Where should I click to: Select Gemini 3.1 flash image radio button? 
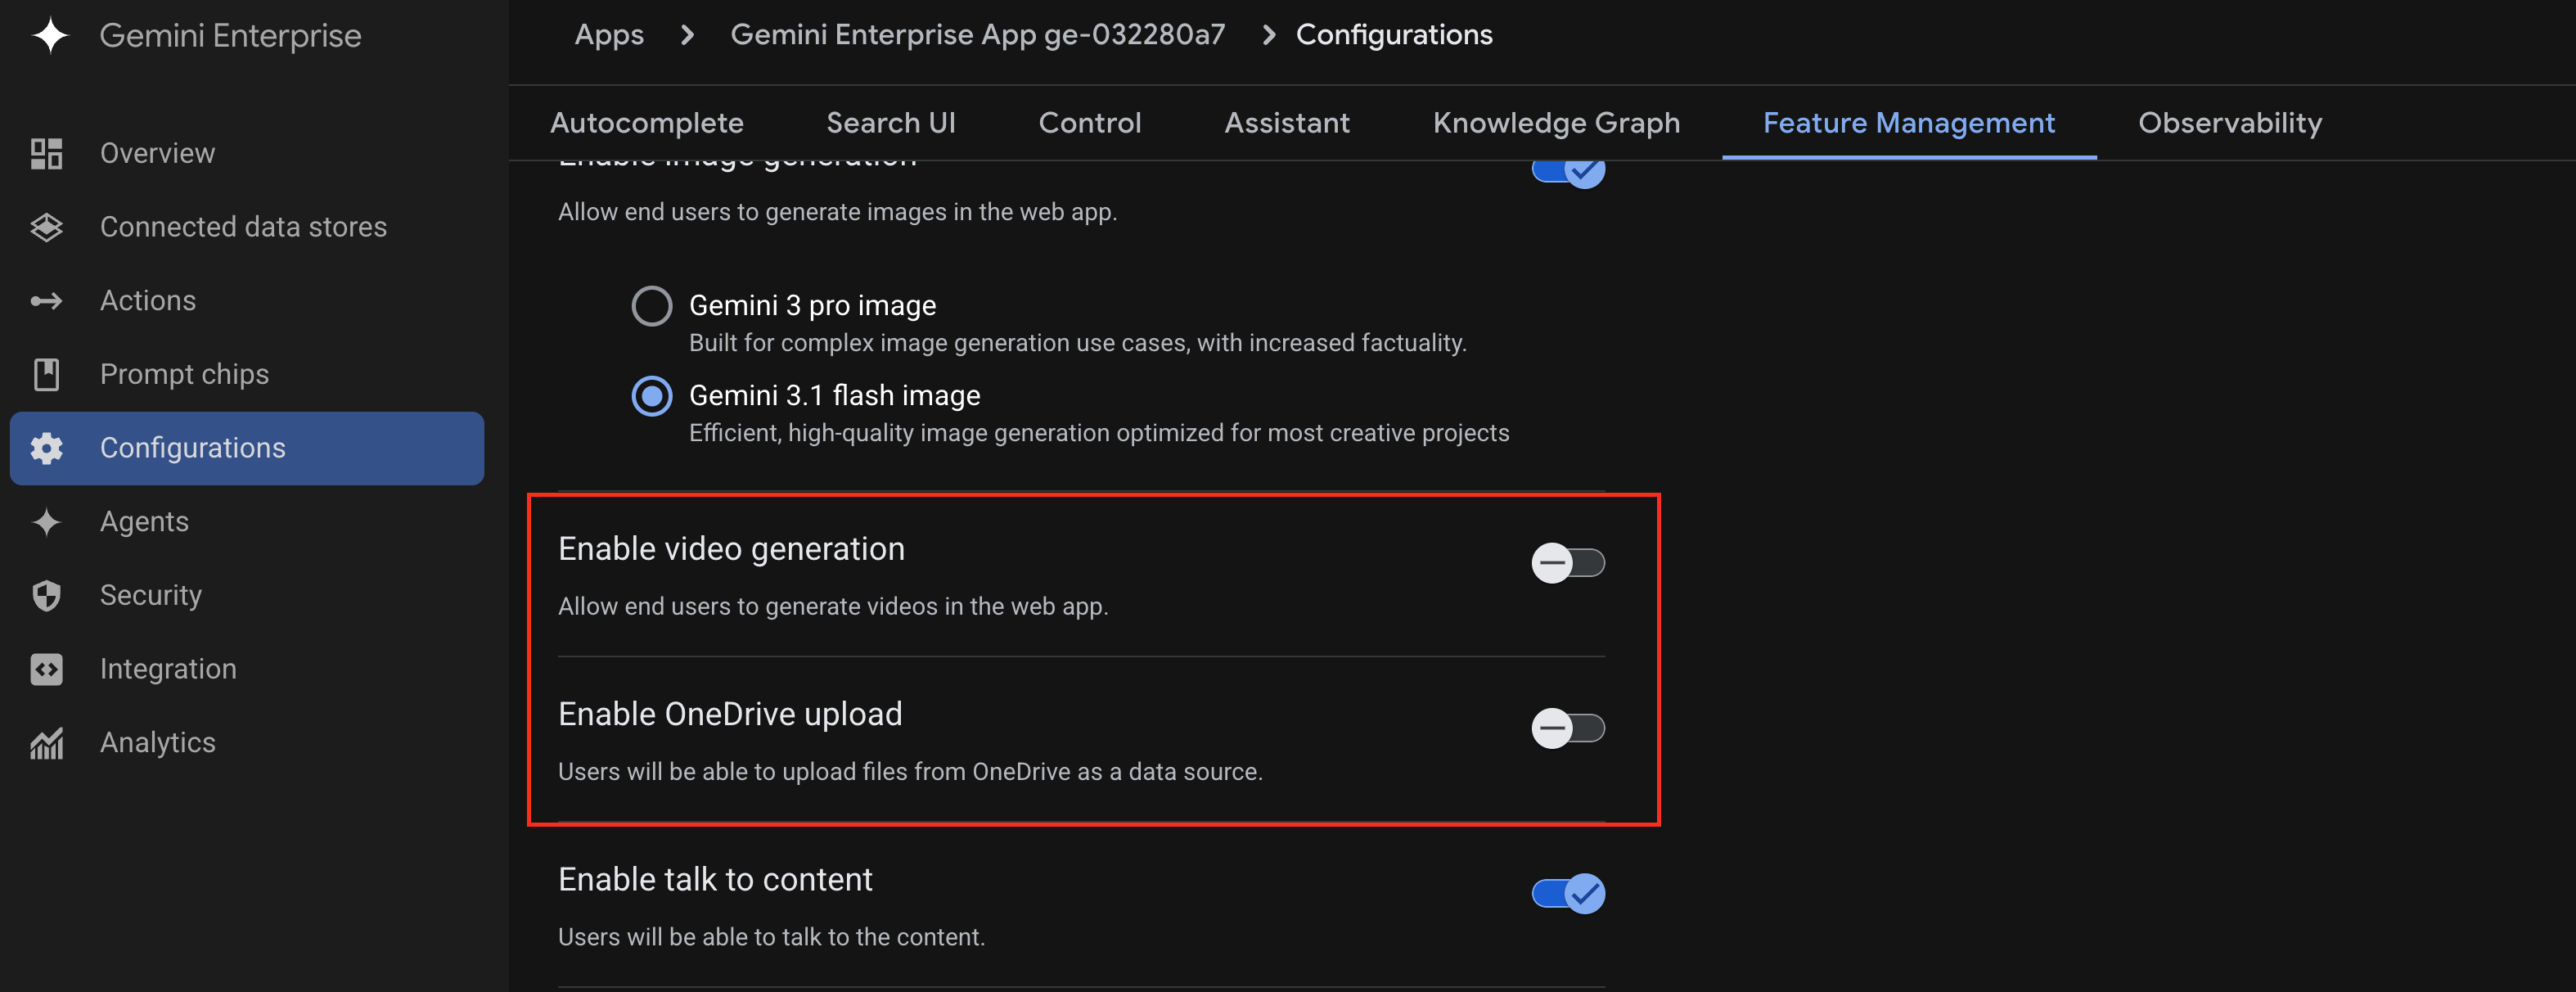(x=652, y=396)
